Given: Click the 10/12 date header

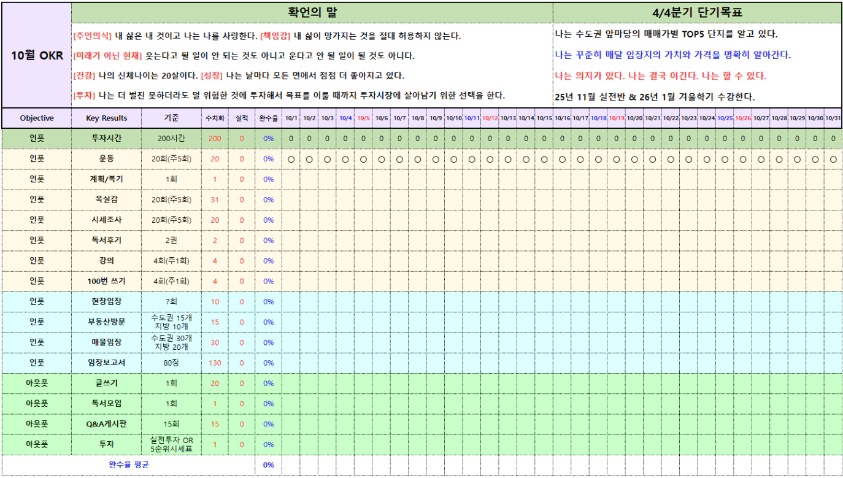Looking at the screenshot, I should (490, 118).
